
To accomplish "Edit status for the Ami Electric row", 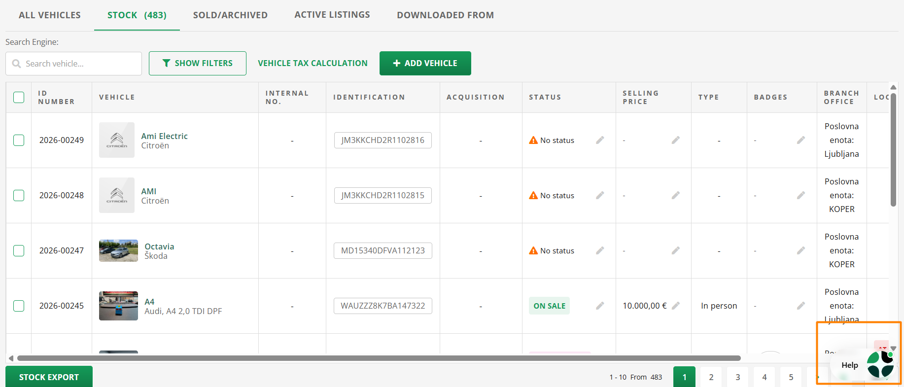I will click(x=600, y=140).
